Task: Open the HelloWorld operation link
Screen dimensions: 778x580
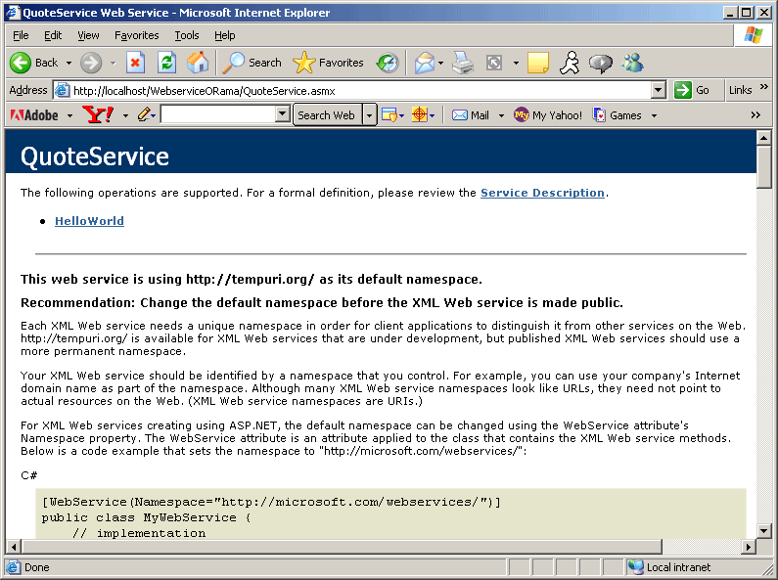Action: [x=89, y=221]
